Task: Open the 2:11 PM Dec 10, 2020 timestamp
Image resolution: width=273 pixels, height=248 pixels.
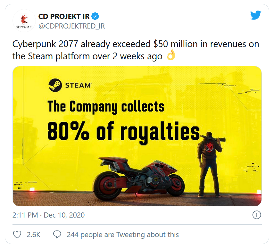Action: 48,215
